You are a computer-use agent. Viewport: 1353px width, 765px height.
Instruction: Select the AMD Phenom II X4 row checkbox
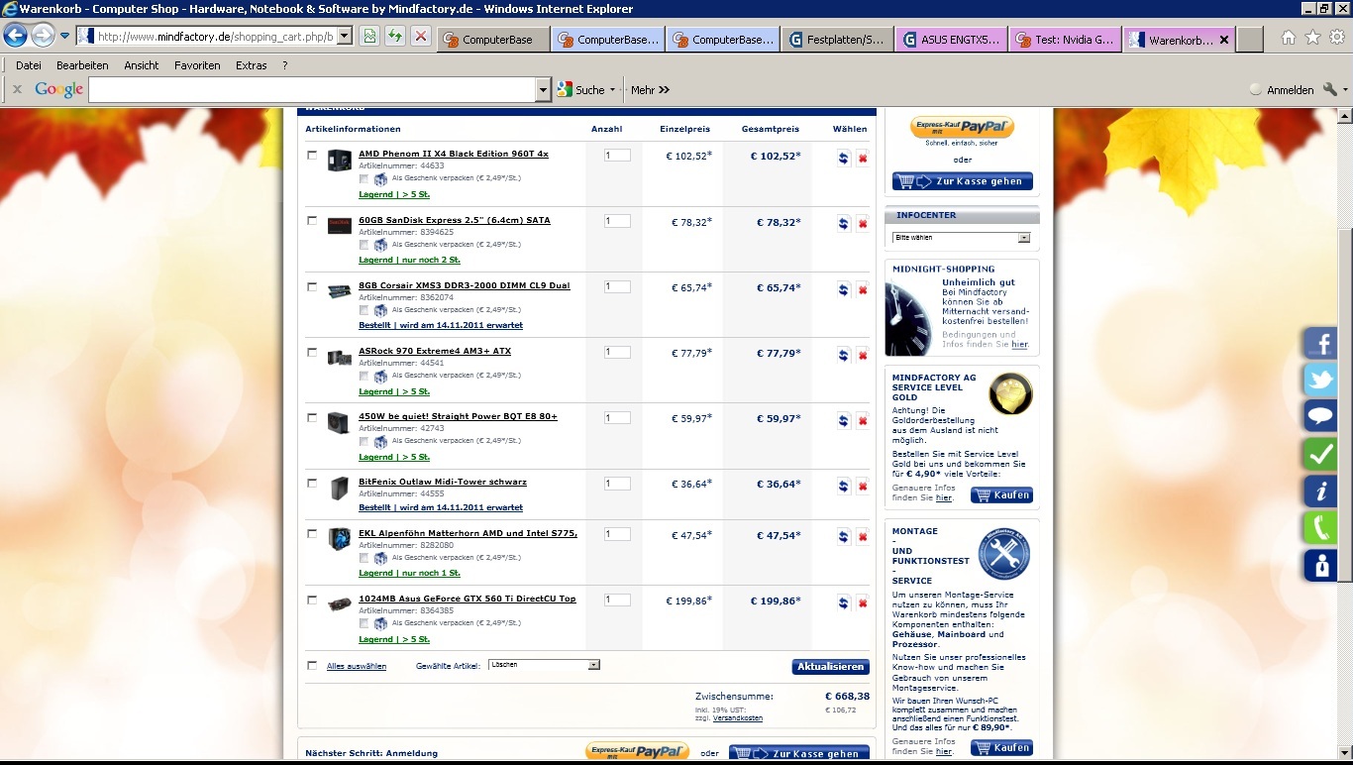pos(312,155)
